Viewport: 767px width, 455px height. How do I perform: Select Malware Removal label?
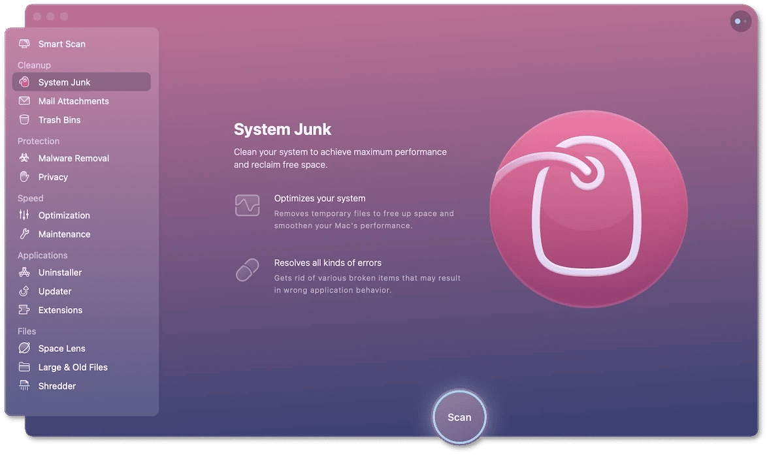pos(74,159)
